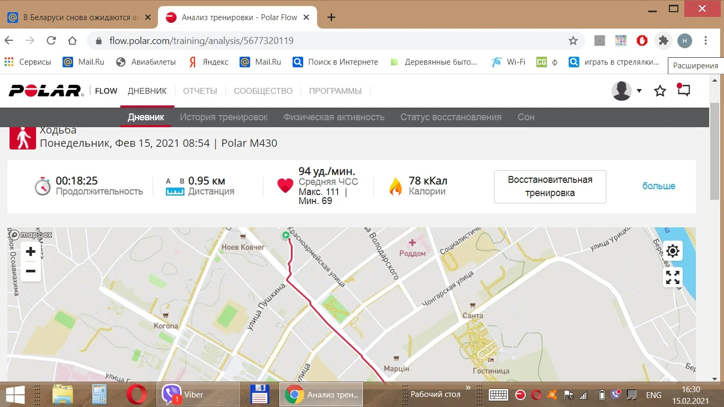The height and width of the screenshot is (407, 724).
Task: Switch to Статус восстановления tab
Action: (x=451, y=117)
